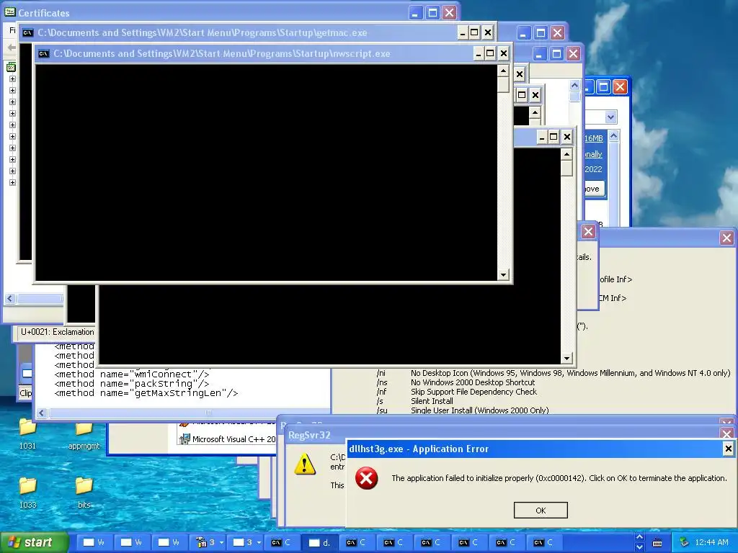Click the red error icon in Application Error
The height and width of the screenshot is (553, 738).
pos(367,478)
